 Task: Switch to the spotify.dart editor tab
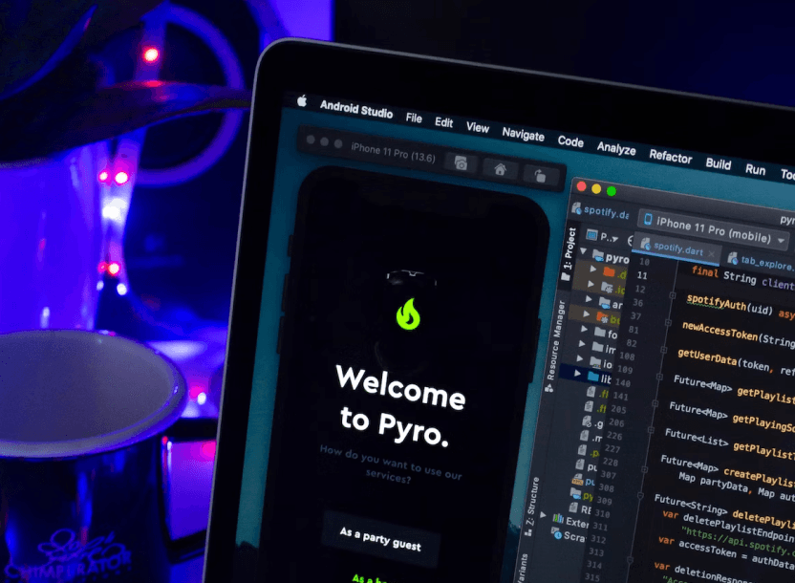(677, 250)
